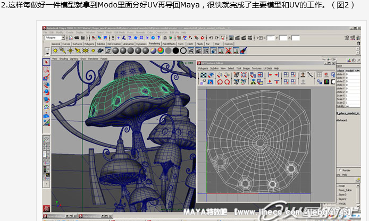
Task: Open Polygons menu in UV Texture Editor
Action: pos(203,68)
